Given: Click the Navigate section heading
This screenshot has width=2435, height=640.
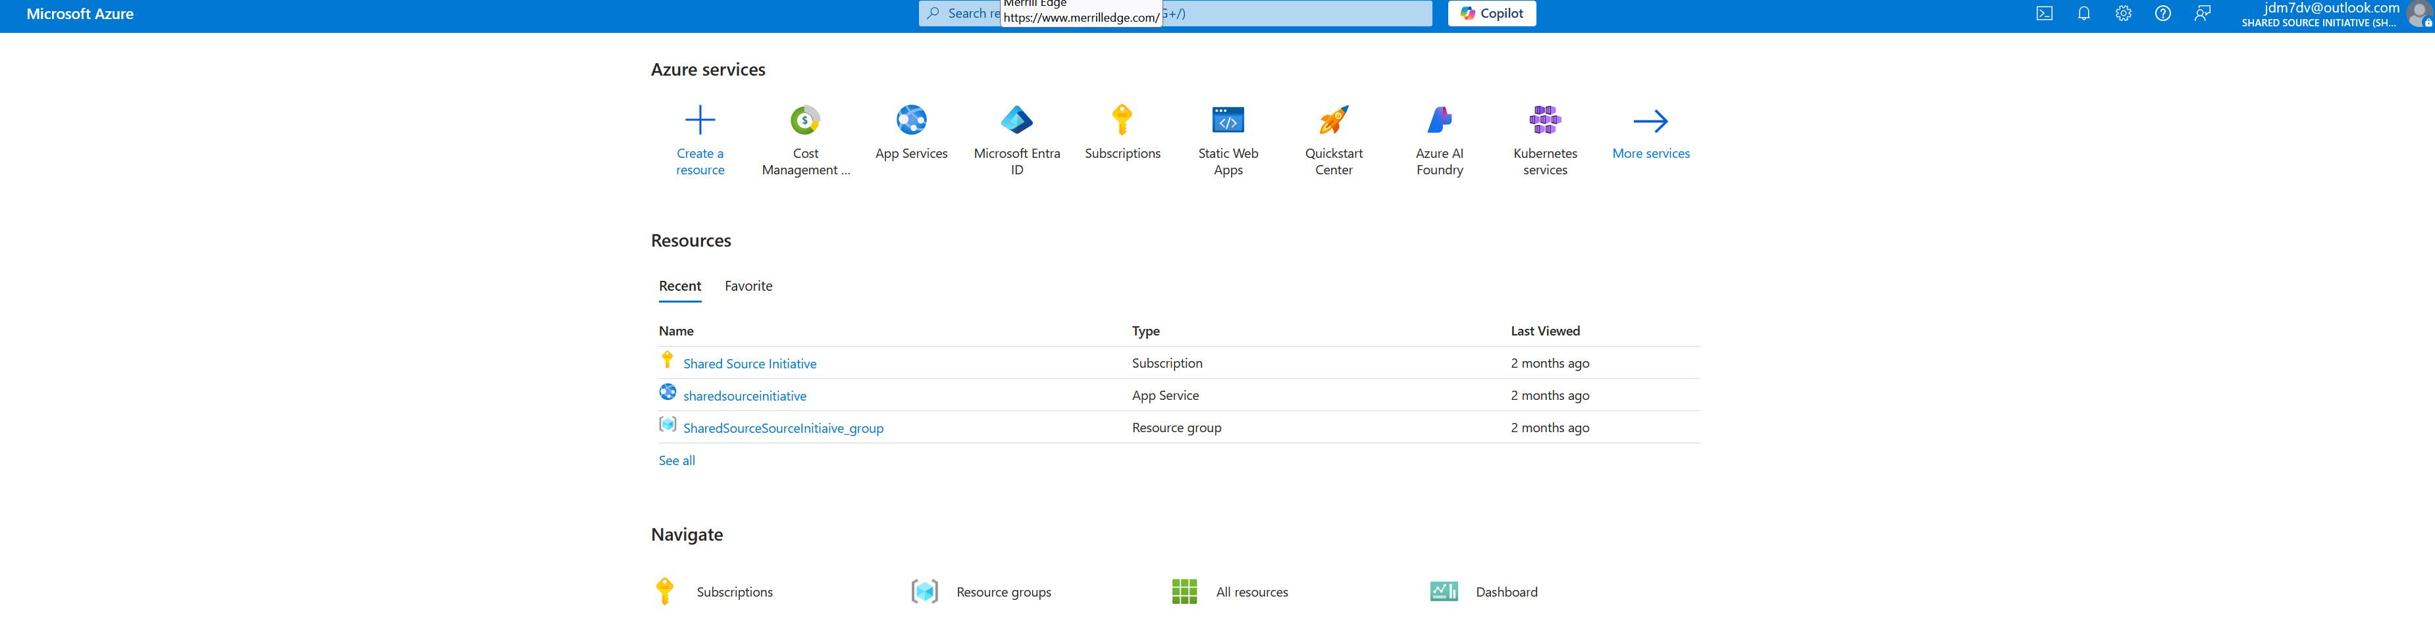Looking at the screenshot, I should (x=687, y=535).
